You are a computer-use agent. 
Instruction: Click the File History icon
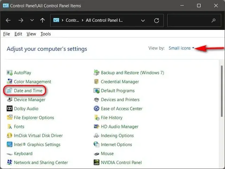coord(96,117)
